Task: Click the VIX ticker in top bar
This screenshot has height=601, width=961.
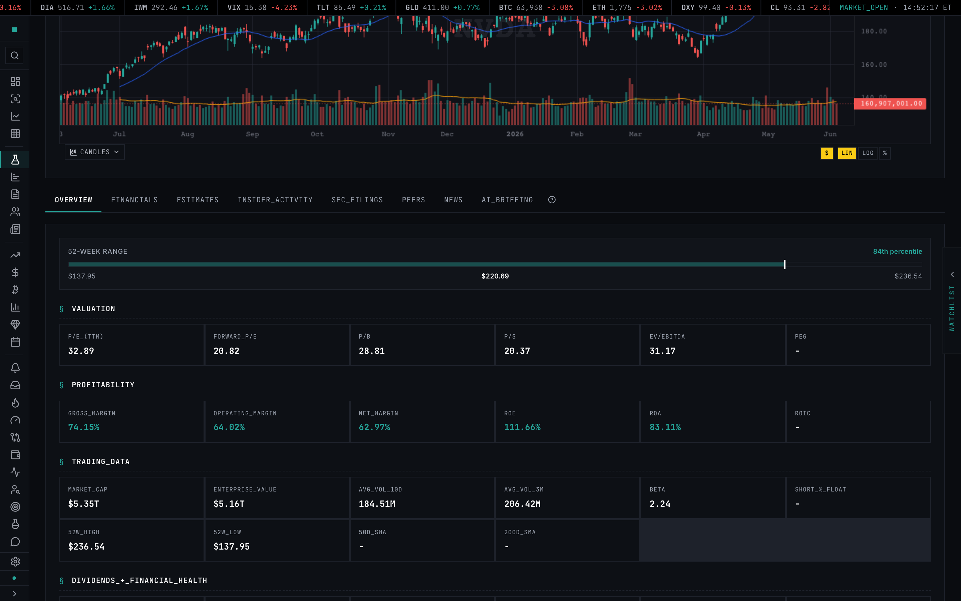Action: coord(263,8)
